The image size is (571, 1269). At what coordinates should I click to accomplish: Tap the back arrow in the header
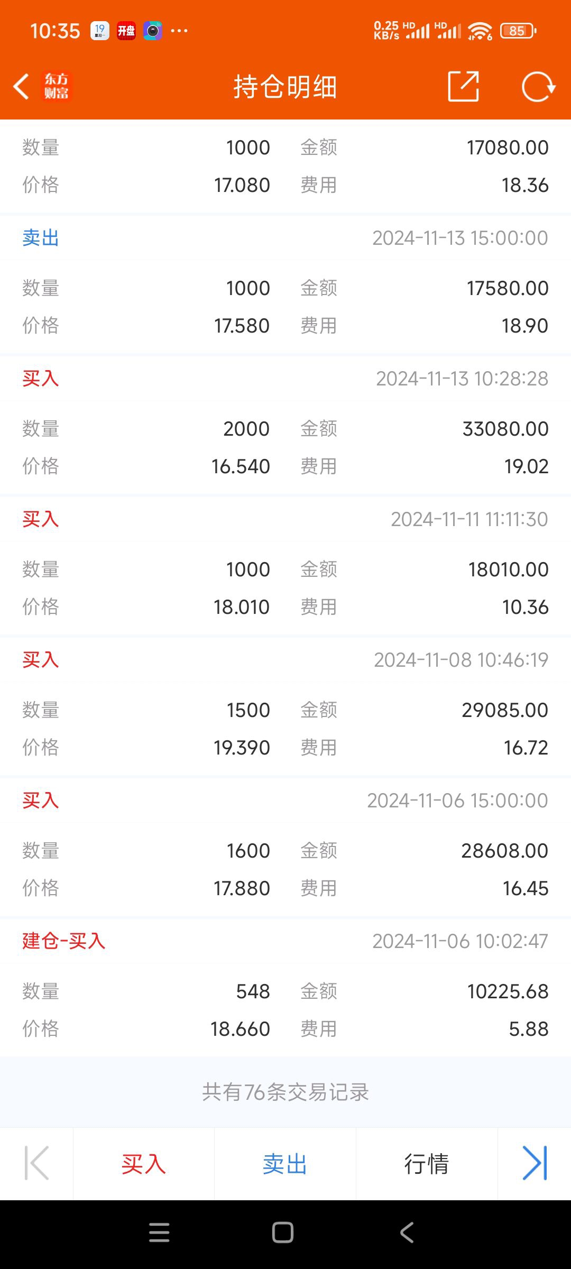21,87
